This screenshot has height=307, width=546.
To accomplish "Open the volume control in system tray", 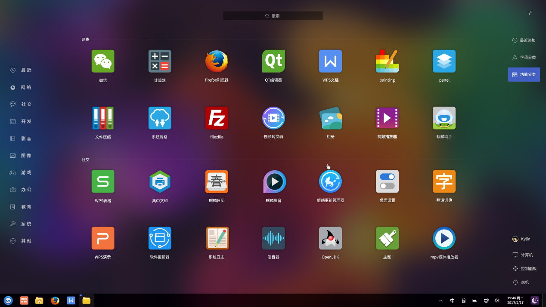I will tap(497, 301).
